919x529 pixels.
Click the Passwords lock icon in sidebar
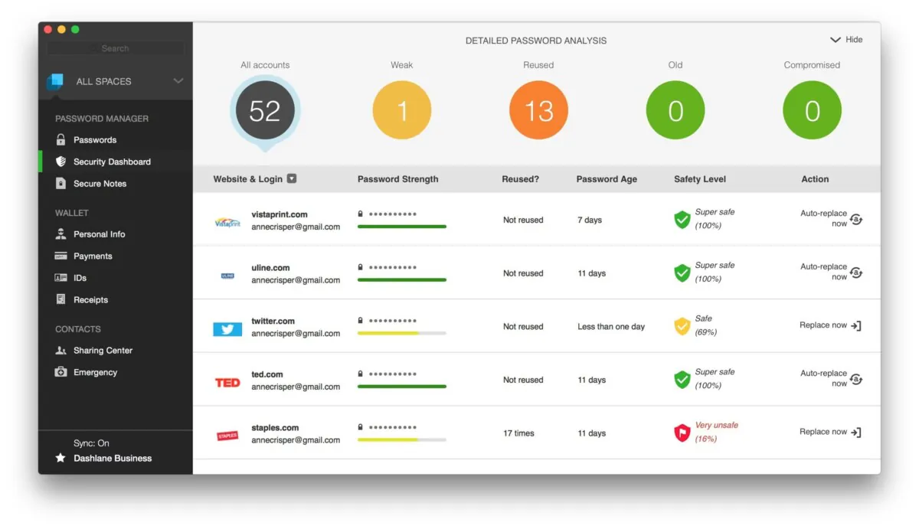pos(61,140)
